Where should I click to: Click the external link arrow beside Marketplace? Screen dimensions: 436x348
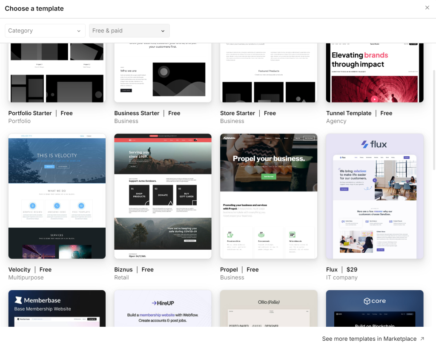[x=422, y=339]
